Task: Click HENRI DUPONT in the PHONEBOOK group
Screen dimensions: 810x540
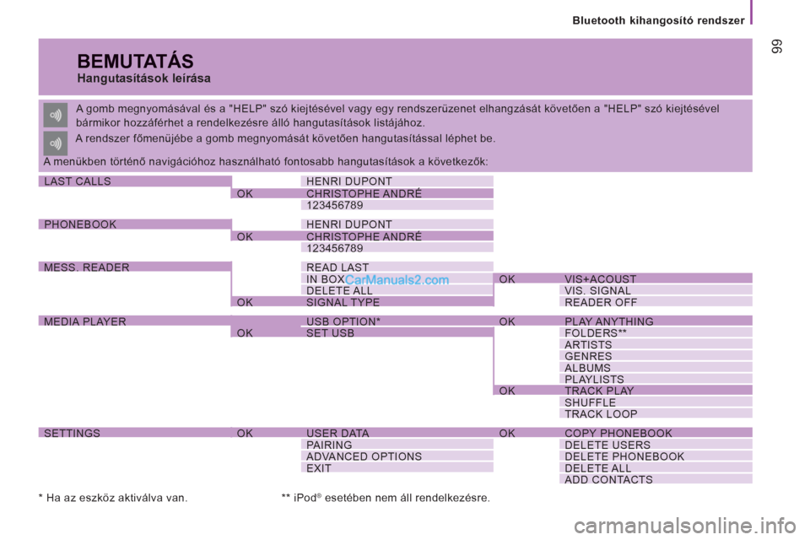Action: click(397, 224)
